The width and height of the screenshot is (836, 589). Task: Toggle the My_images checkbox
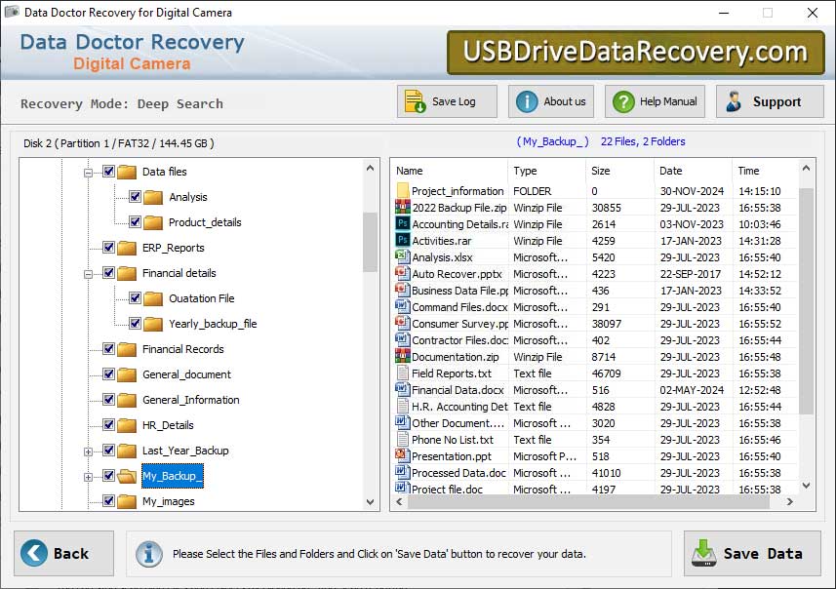[x=110, y=501]
